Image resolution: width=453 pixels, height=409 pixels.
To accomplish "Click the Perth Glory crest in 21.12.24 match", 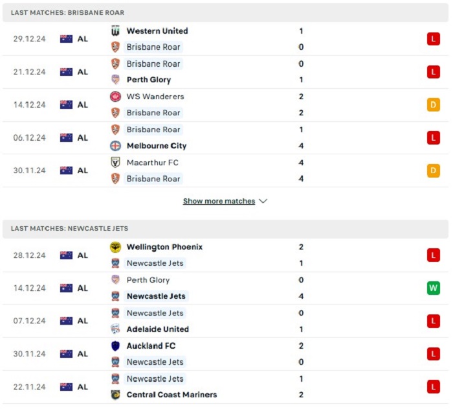I will pos(115,80).
